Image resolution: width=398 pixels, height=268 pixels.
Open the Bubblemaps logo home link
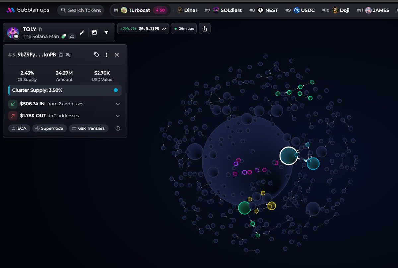[28, 10]
